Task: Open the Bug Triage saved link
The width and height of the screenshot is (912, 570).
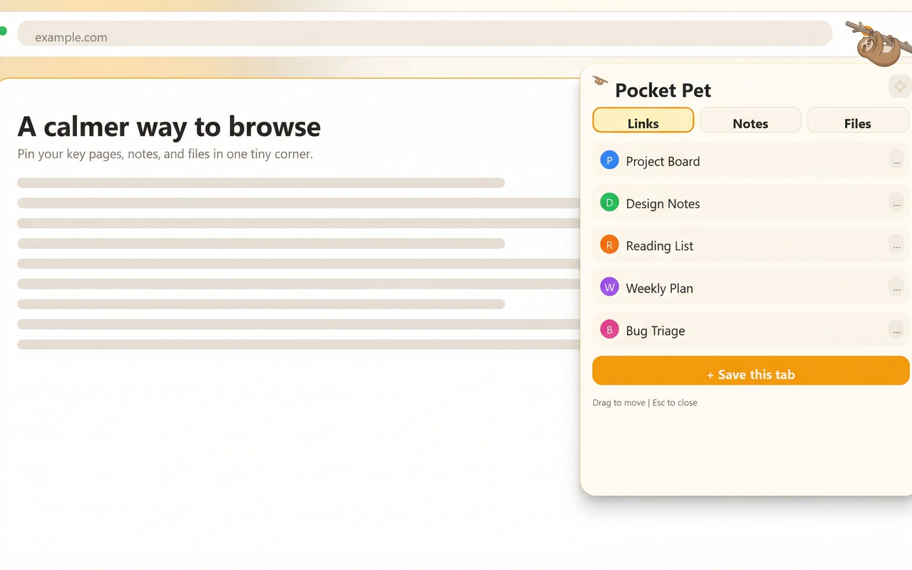Action: click(655, 330)
